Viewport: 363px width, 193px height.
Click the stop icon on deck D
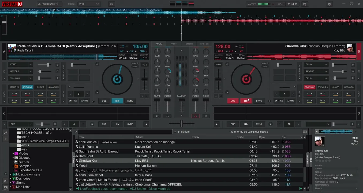click(271, 124)
